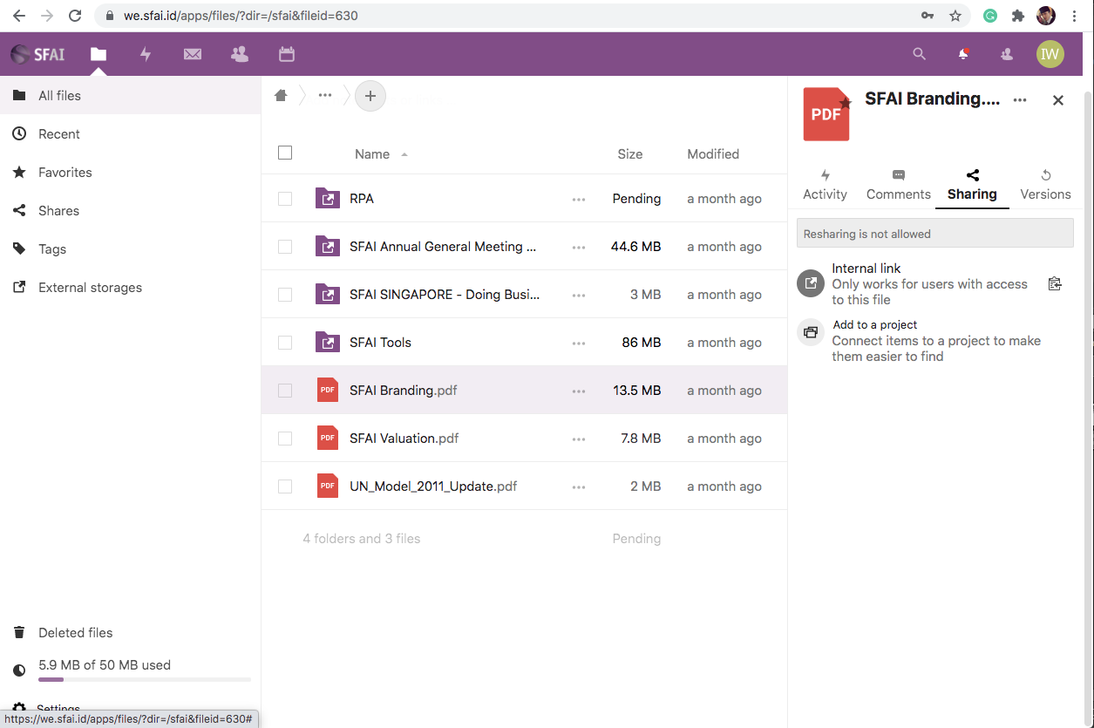Select the SFAI SINGAPORE folder checkbox
The width and height of the screenshot is (1094, 728).
(285, 295)
